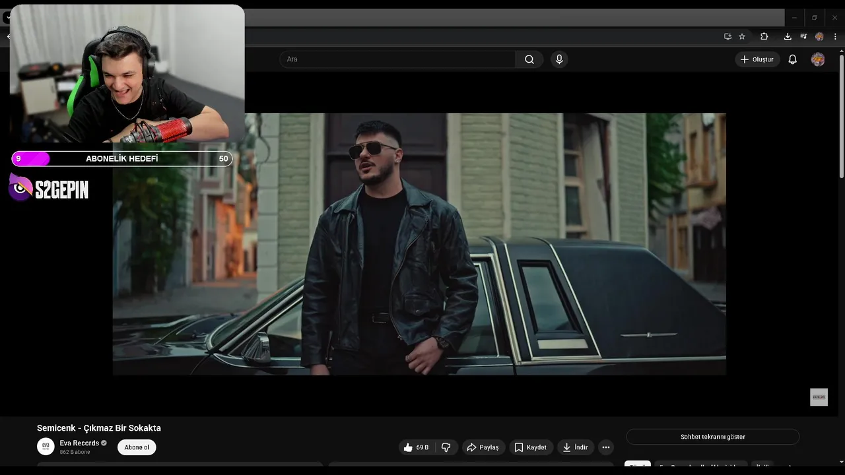Restore down the browser window
The width and height of the screenshot is (845, 475).
click(814, 18)
